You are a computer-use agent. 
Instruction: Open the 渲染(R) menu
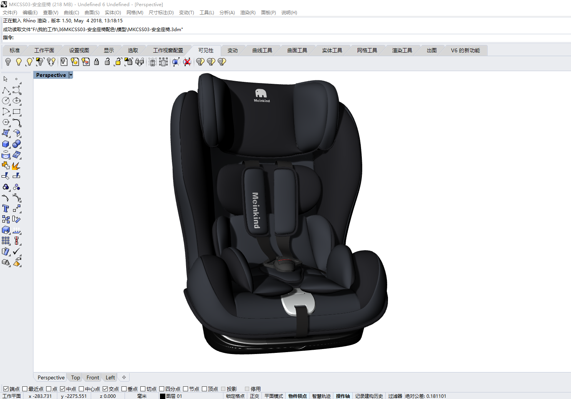pos(248,12)
